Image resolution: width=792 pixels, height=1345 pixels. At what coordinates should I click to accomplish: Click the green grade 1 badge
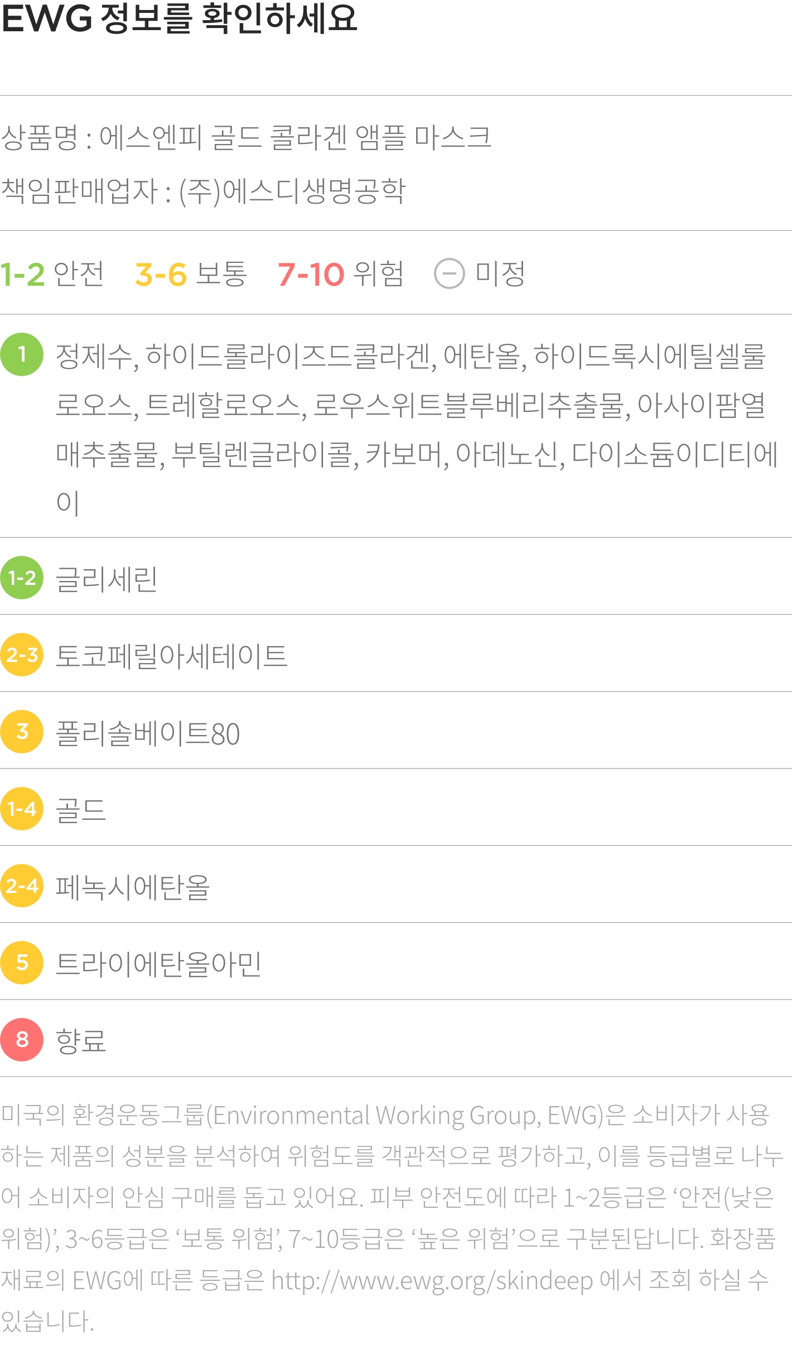(22, 354)
